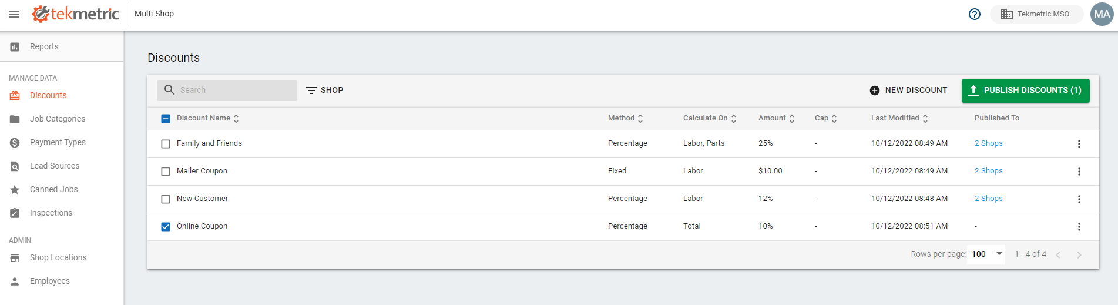Click the NEW DISCOUNT button

click(908, 90)
